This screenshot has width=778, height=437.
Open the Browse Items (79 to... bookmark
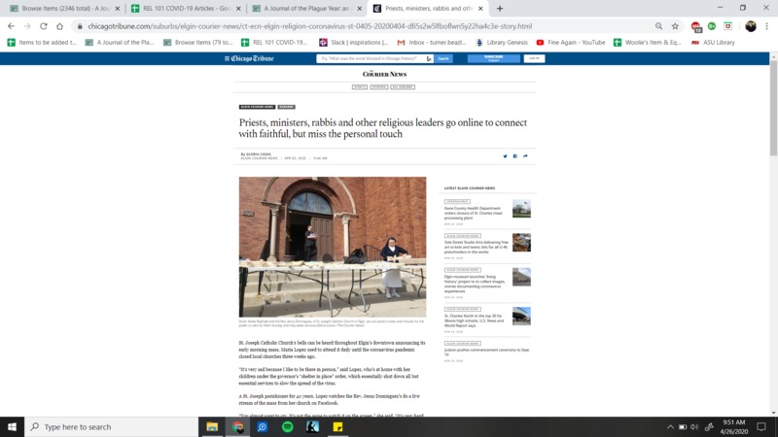point(197,43)
